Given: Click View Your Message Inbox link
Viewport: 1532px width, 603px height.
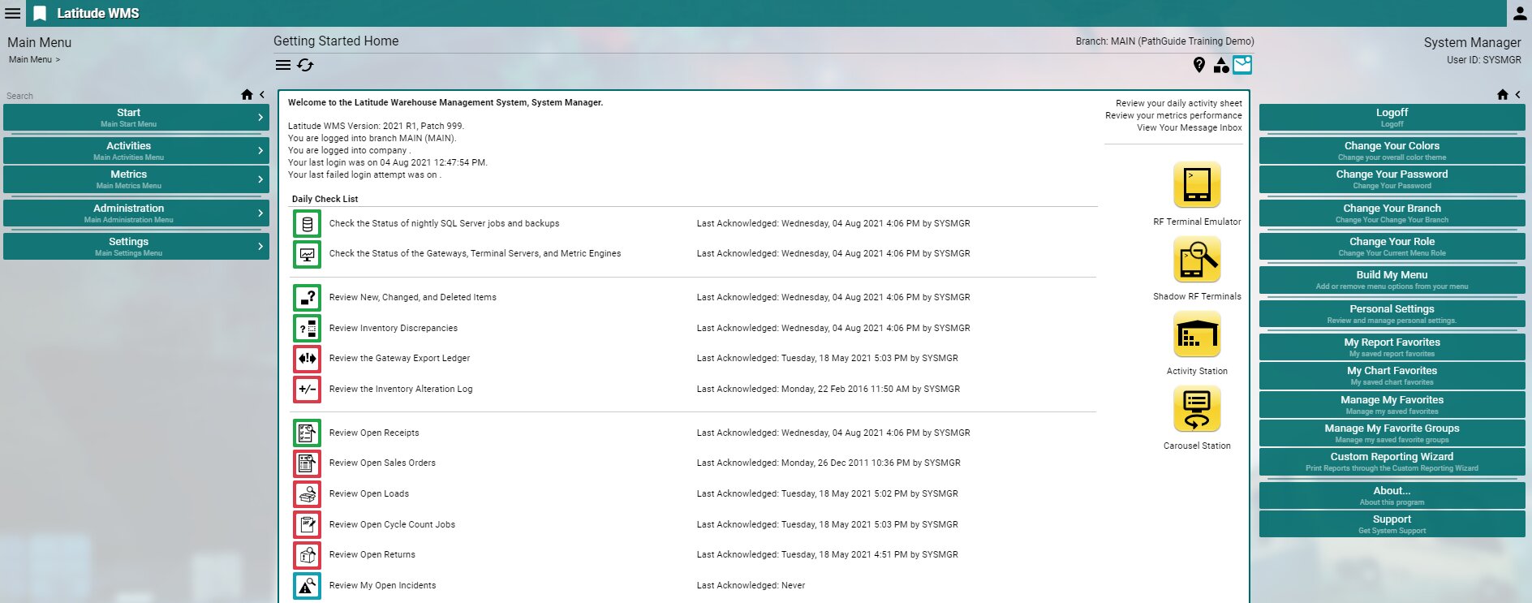Looking at the screenshot, I should click(x=1189, y=128).
